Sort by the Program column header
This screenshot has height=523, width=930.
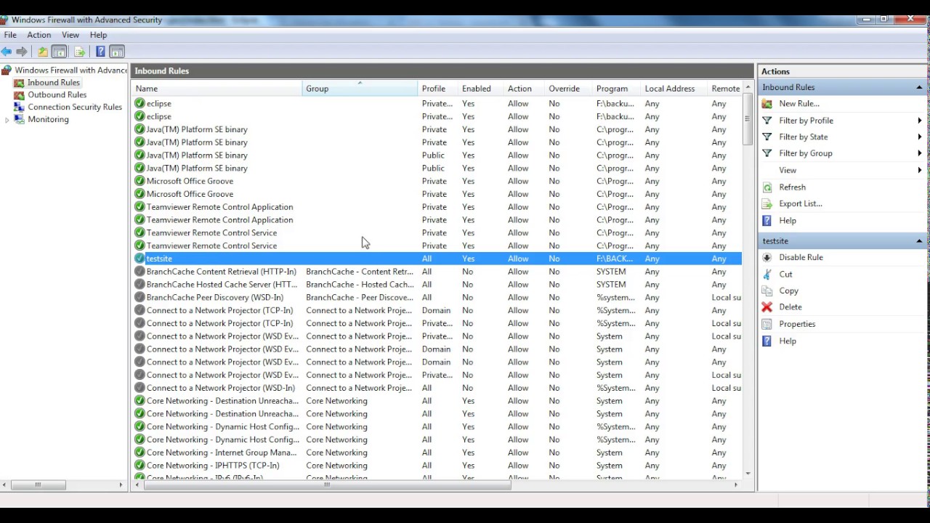pos(617,89)
